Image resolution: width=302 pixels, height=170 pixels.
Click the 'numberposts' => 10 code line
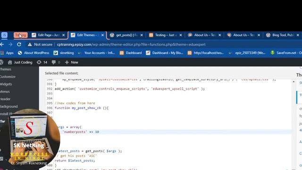click(x=81, y=132)
